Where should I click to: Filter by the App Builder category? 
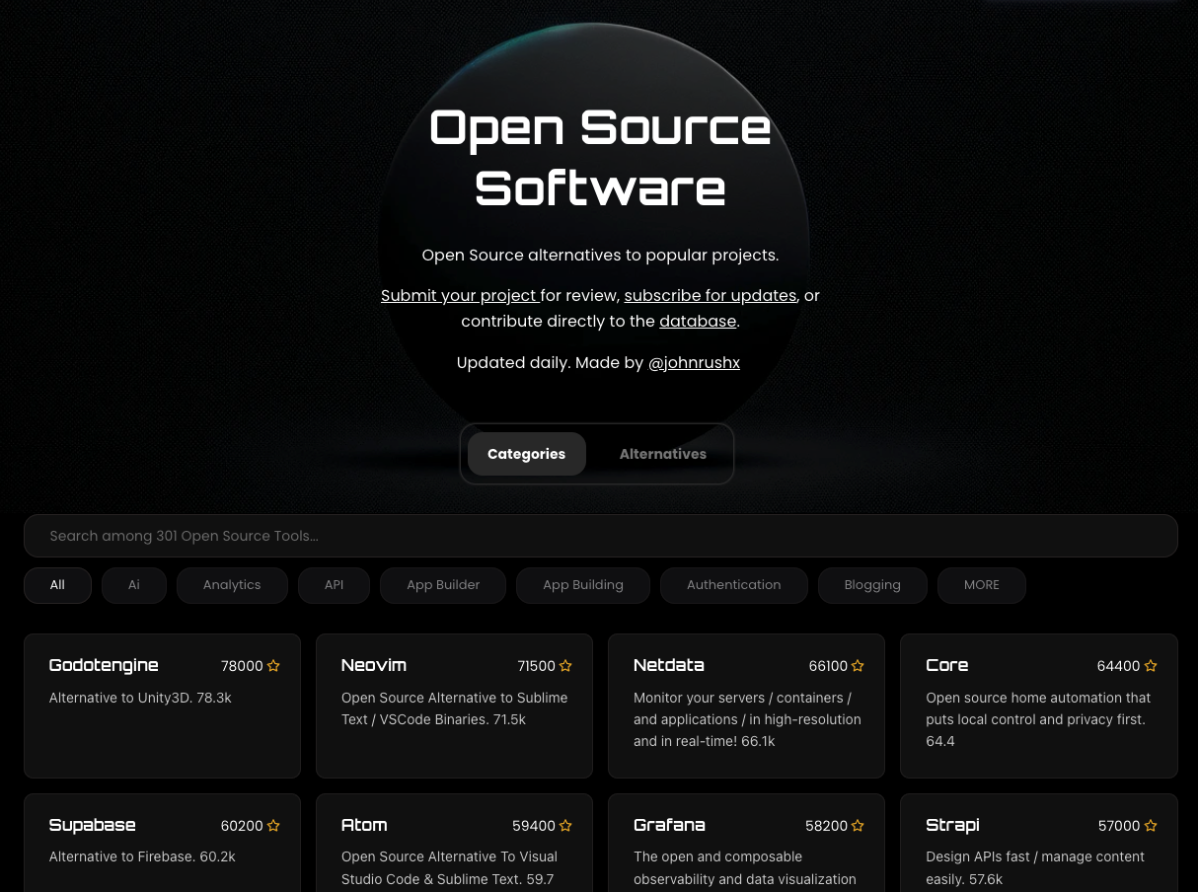[x=443, y=585]
